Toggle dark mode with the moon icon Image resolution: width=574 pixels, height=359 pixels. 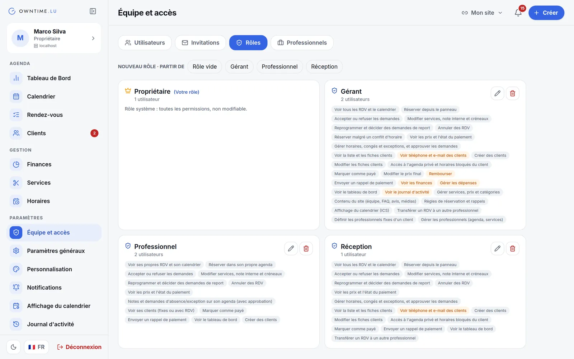coord(14,347)
